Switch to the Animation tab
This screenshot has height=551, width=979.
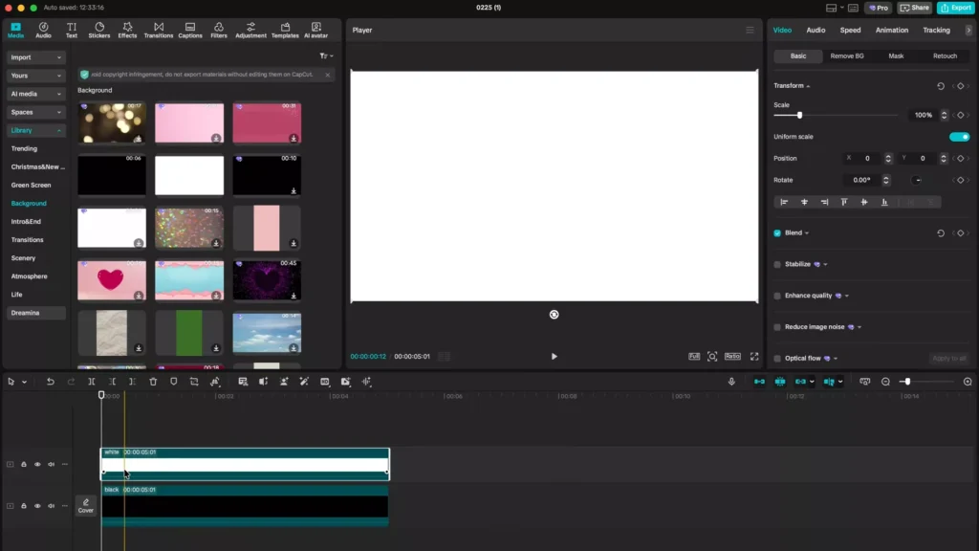tap(891, 31)
